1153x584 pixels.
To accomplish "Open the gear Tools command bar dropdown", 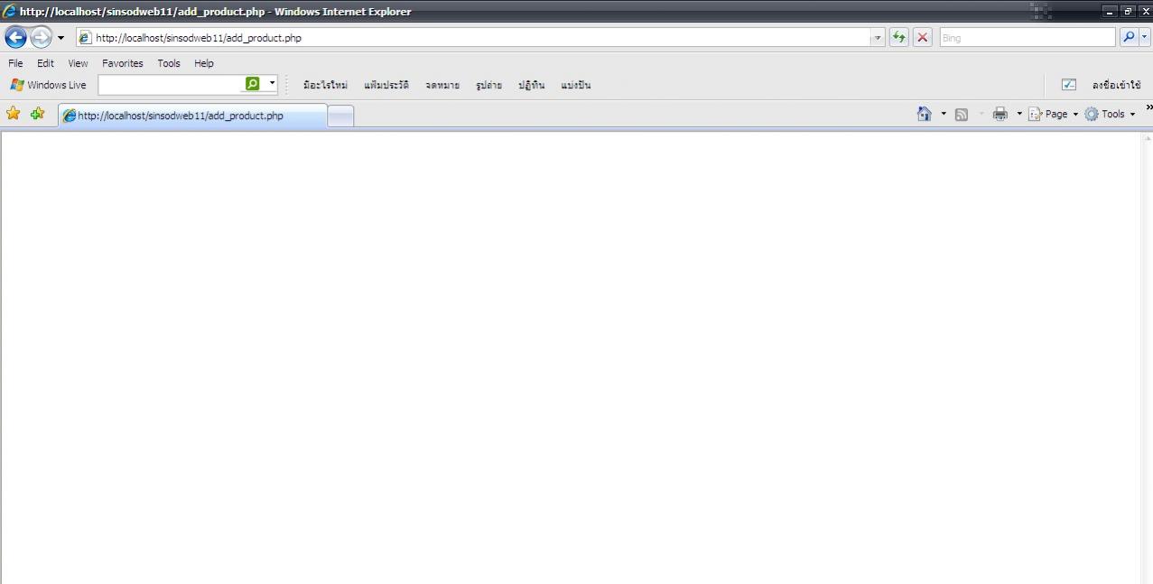I will pyautogui.click(x=1110, y=115).
